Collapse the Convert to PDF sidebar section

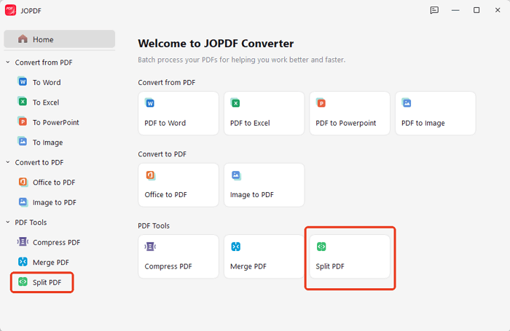click(8, 162)
